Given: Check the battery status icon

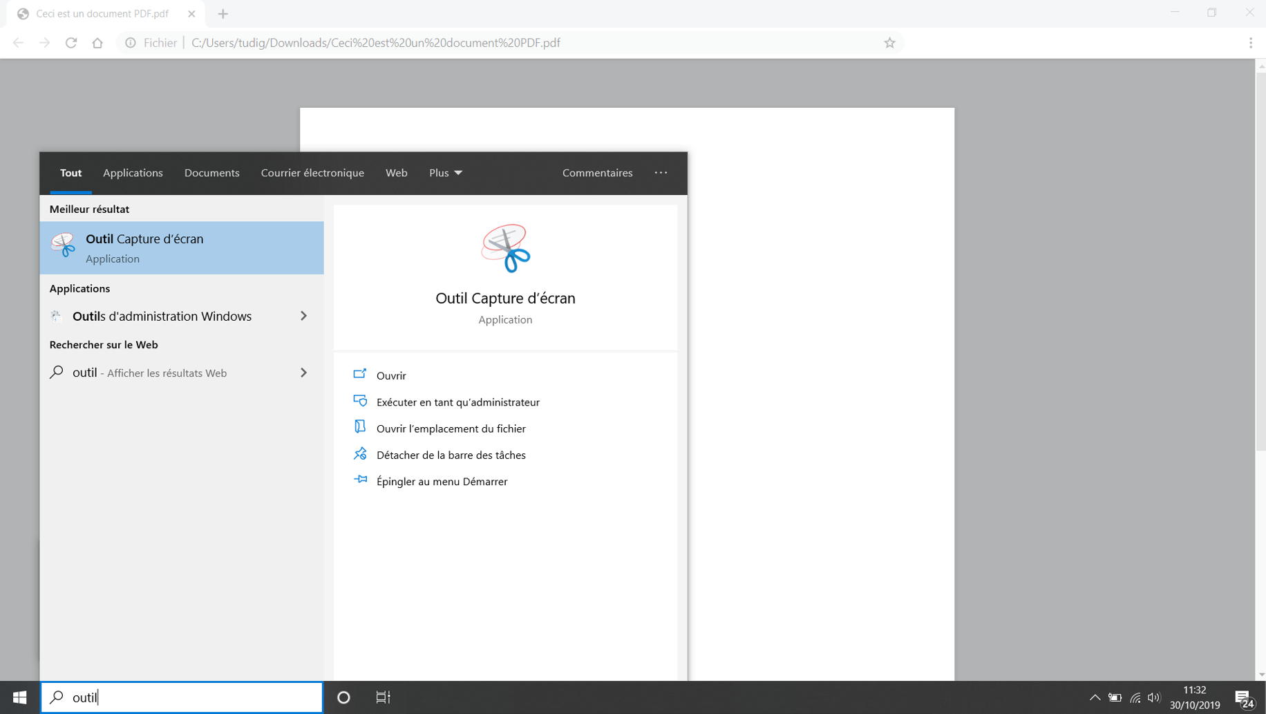Looking at the screenshot, I should tap(1115, 697).
